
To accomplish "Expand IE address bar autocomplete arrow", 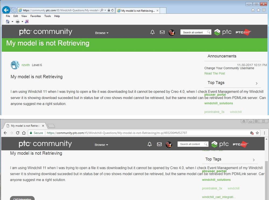I will point(105,10).
